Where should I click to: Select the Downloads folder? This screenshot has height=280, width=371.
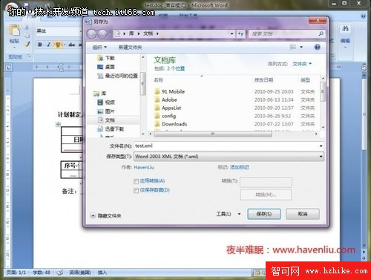[171, 124]
